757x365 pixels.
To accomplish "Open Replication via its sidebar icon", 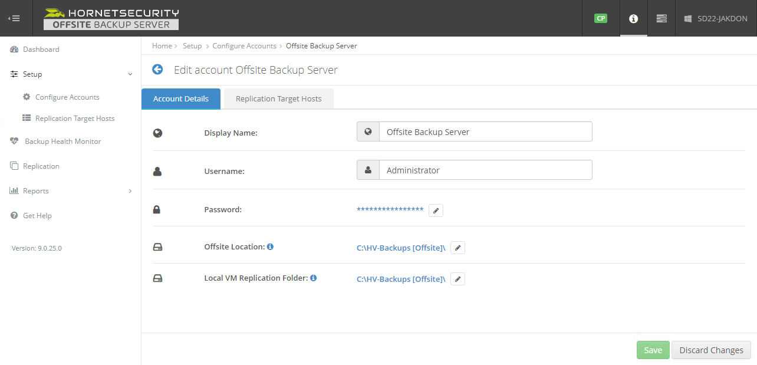I will (x=15, y=166).
